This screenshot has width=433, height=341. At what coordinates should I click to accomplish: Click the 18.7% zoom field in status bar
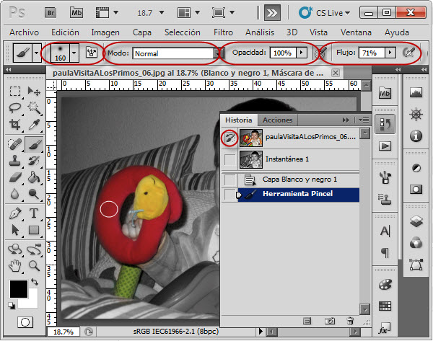[x=64, y=332]
